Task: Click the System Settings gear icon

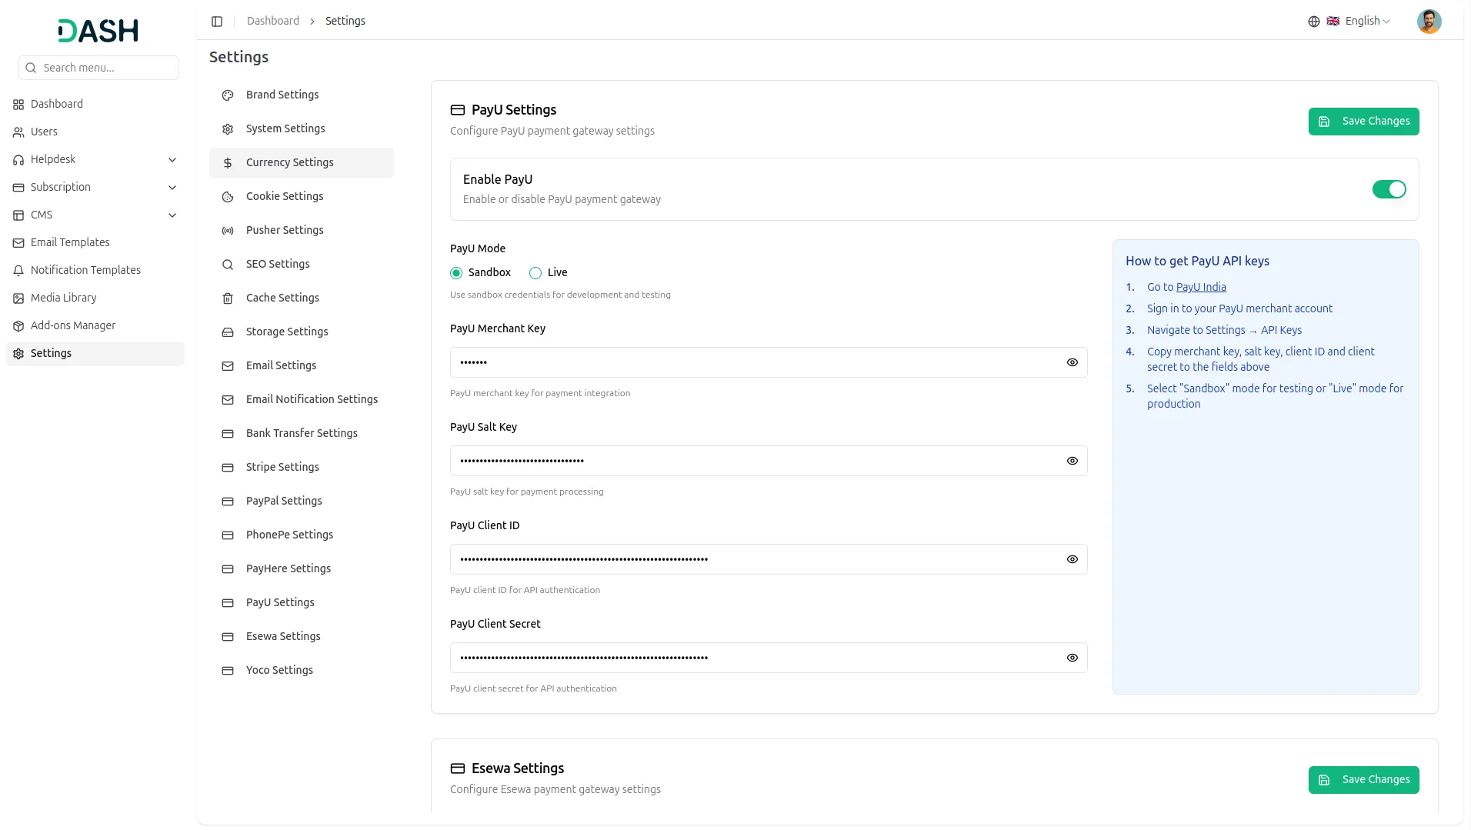Action: click(228, 129)
